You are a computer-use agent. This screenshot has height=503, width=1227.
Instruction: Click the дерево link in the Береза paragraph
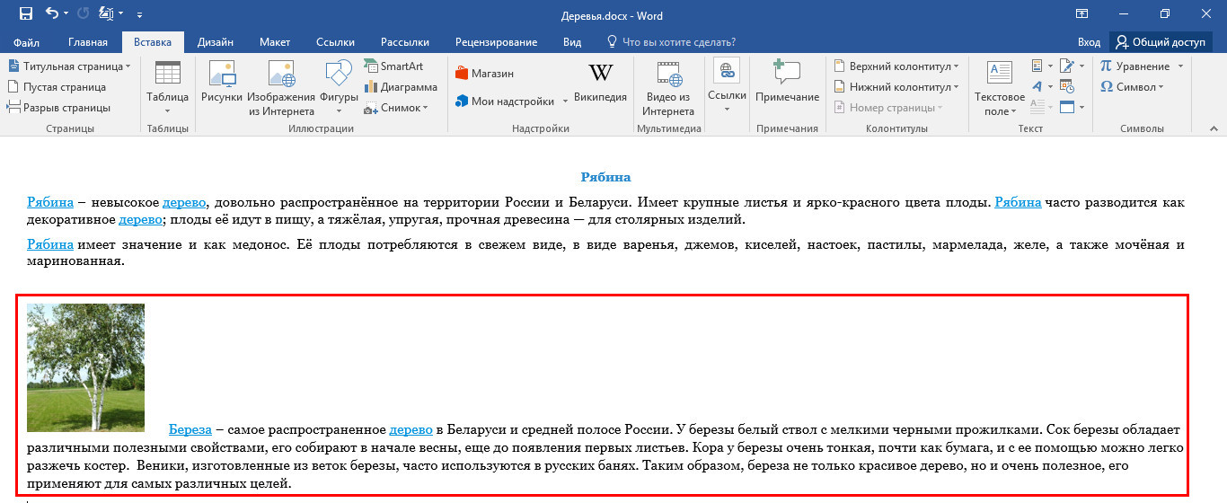[x=410, y=430]
